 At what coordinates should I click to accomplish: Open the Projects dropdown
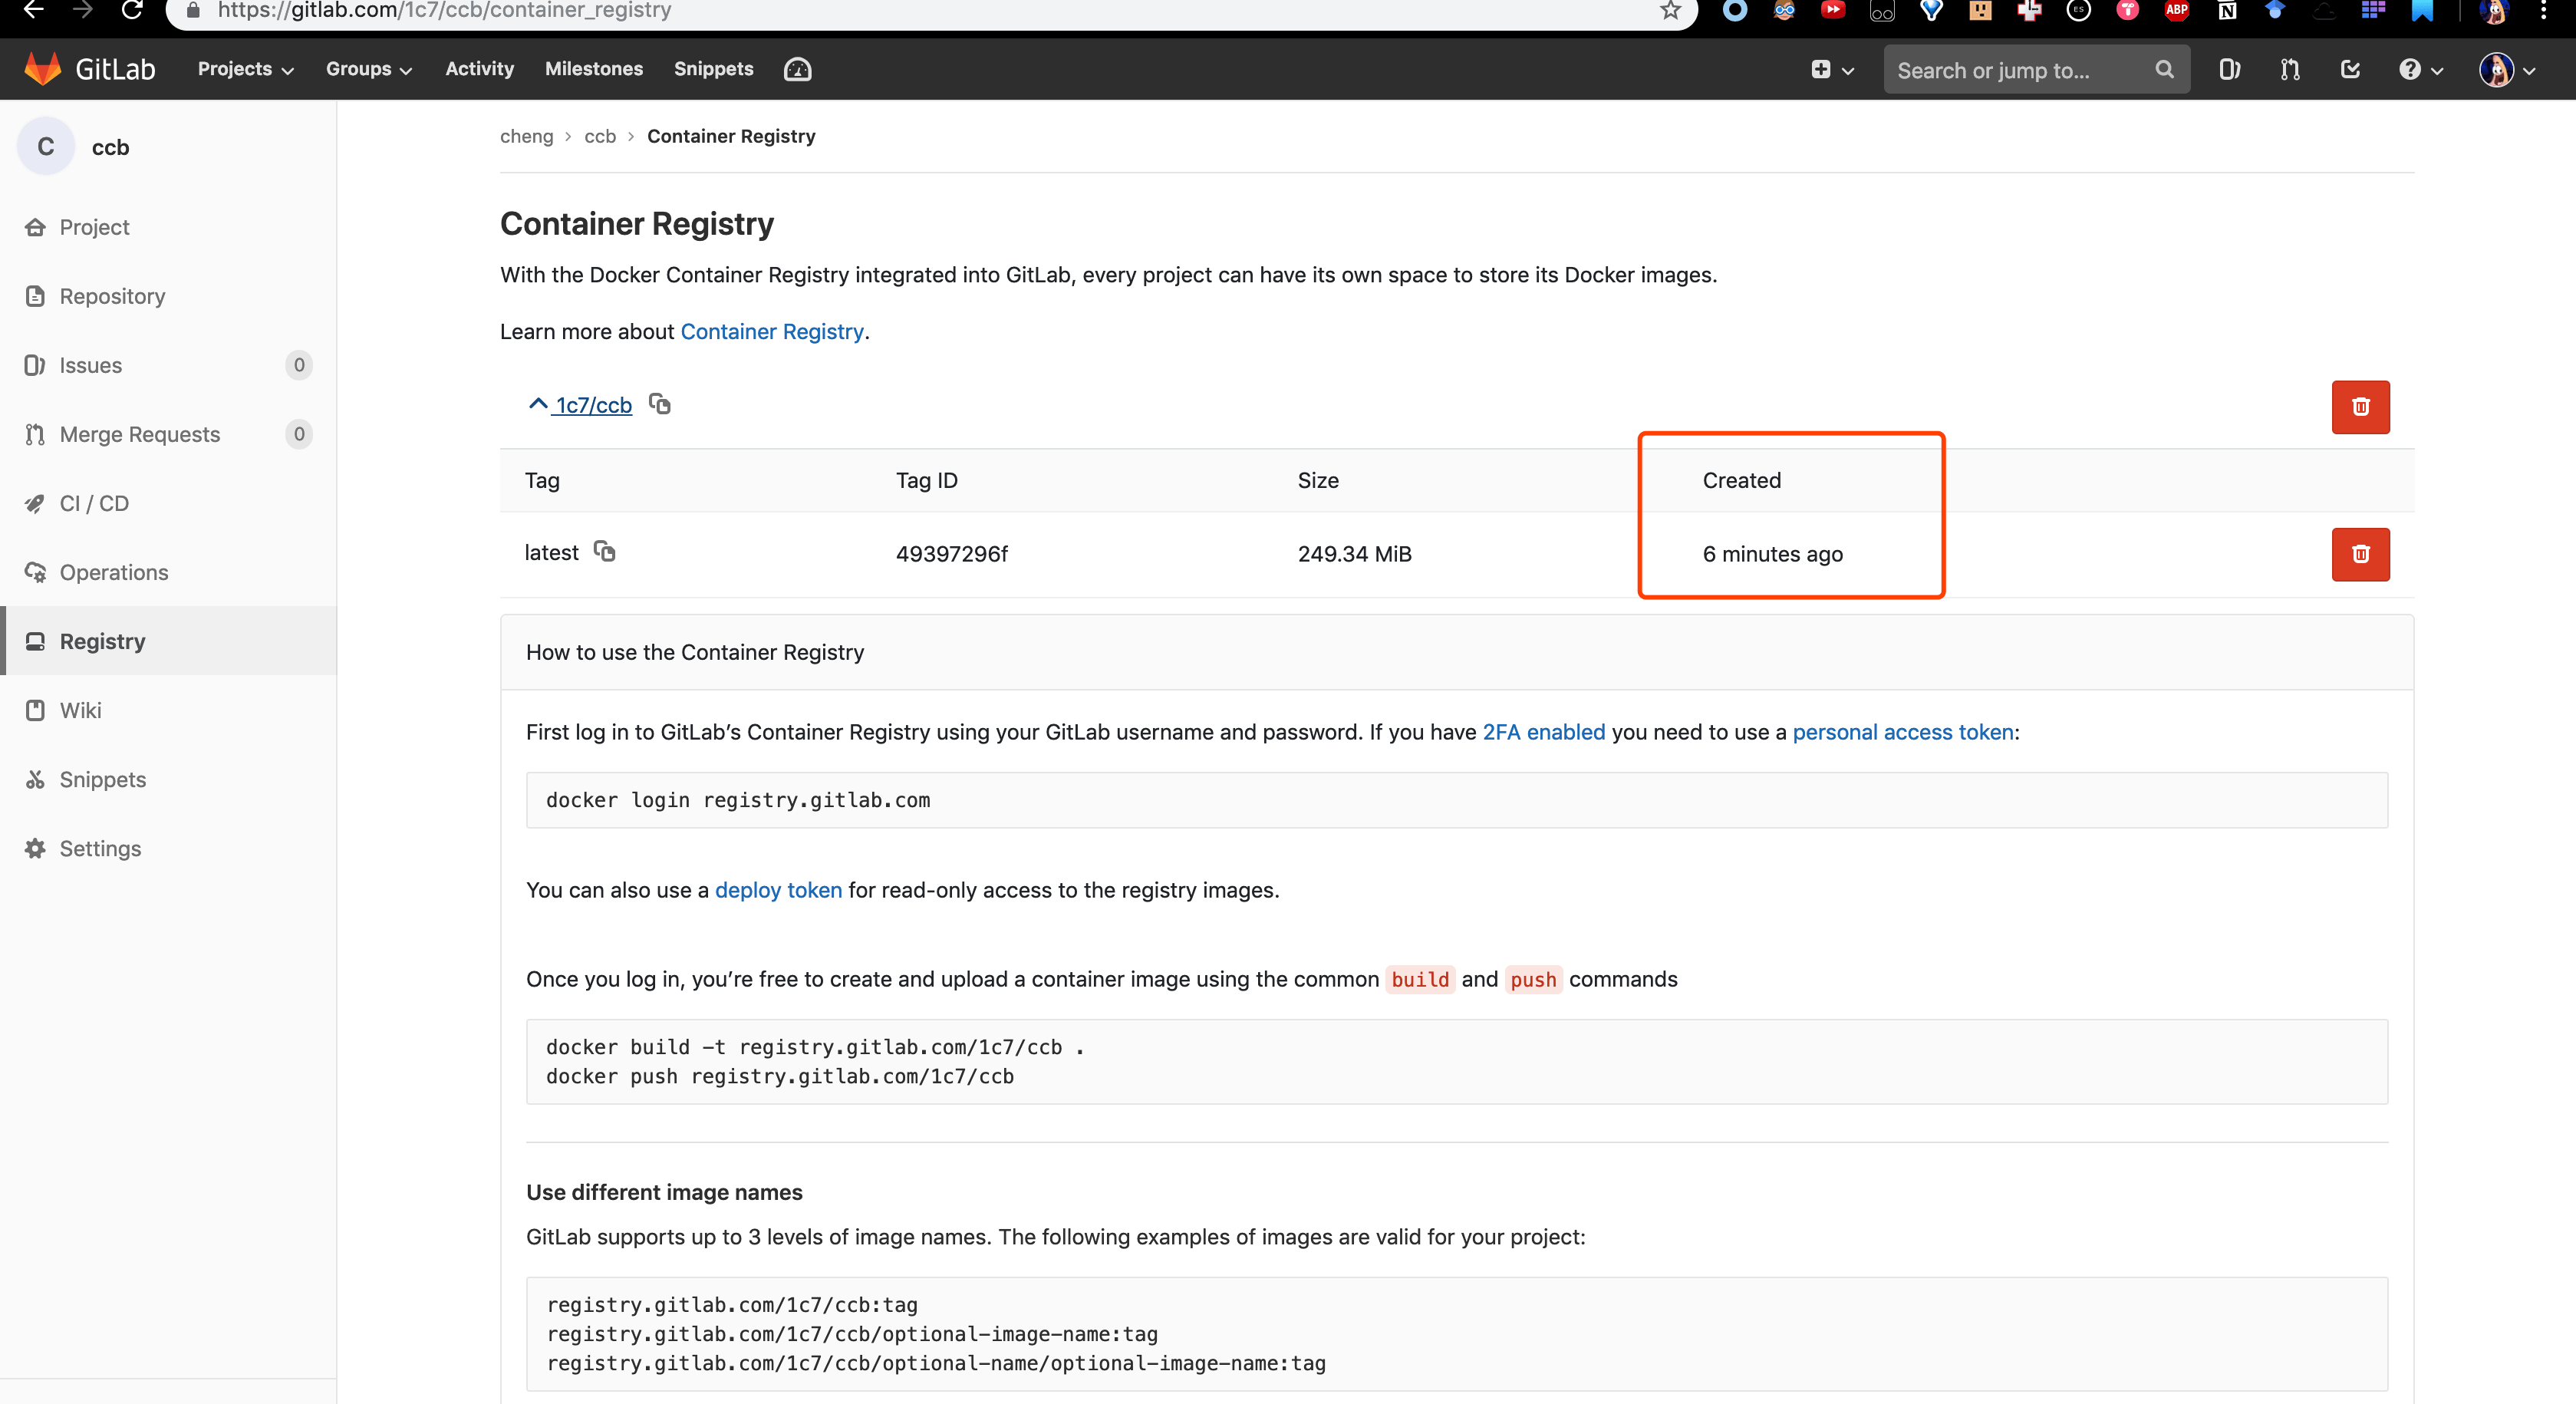tap(243, 69)
